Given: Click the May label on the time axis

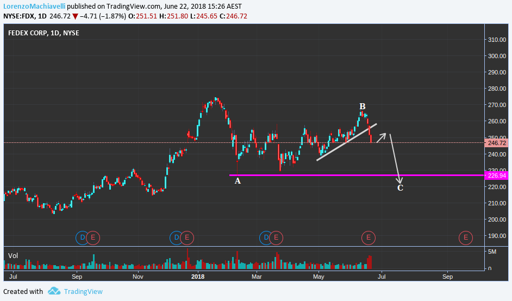Looking at the screenshot, I should pos(319,277).
